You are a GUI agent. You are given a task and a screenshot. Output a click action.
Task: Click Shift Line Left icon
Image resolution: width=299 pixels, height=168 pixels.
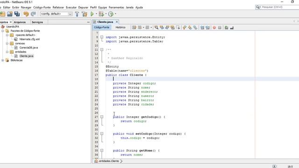tap(202, 28)
